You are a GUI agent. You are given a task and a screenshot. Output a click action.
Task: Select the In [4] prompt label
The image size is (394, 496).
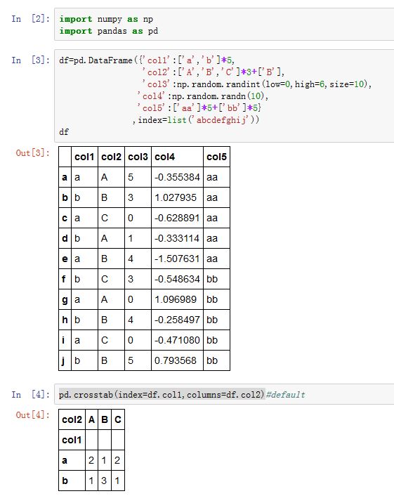coord(30,394)
